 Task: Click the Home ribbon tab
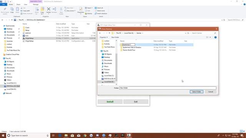coord(11,5)
